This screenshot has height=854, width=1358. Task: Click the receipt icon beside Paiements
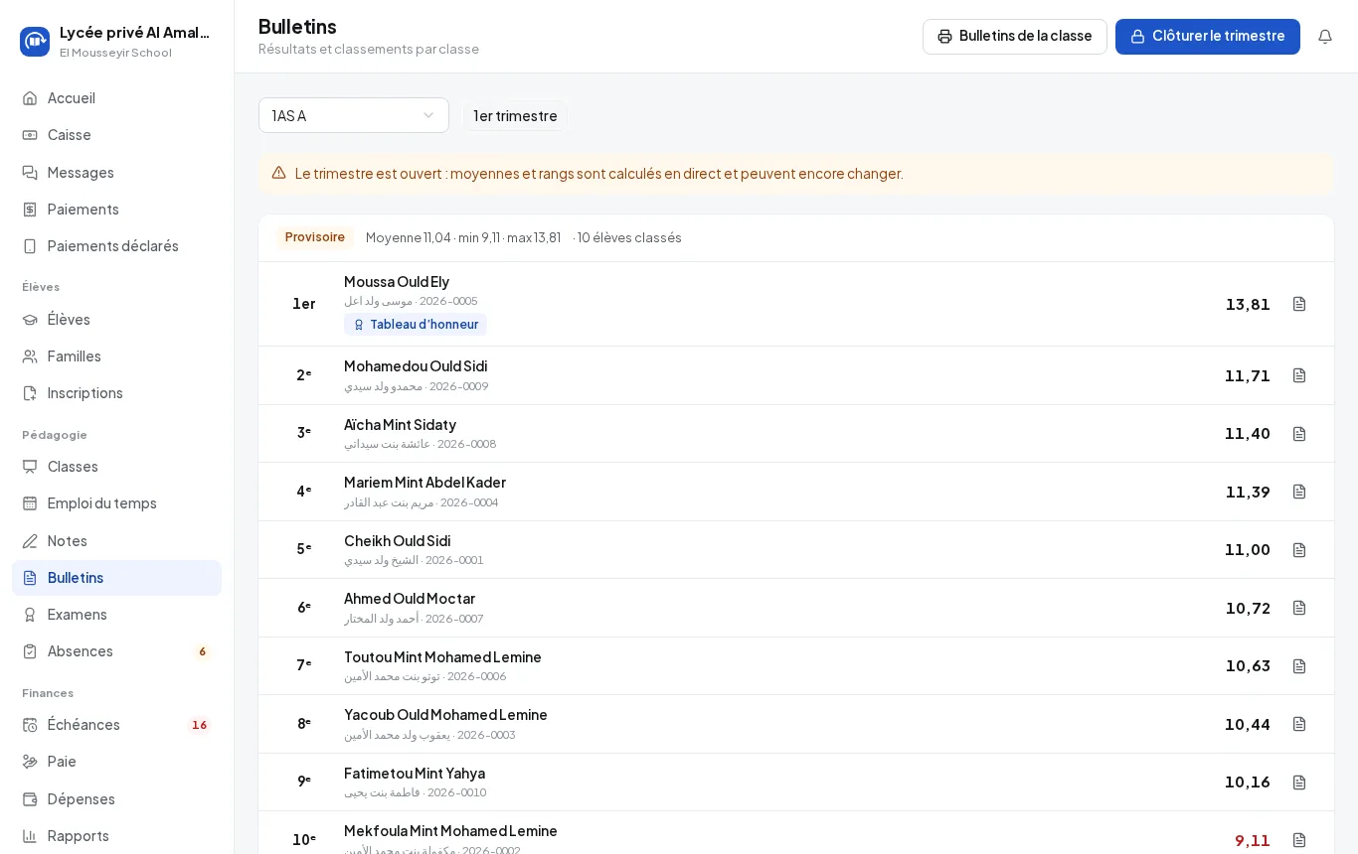[30, 210]
